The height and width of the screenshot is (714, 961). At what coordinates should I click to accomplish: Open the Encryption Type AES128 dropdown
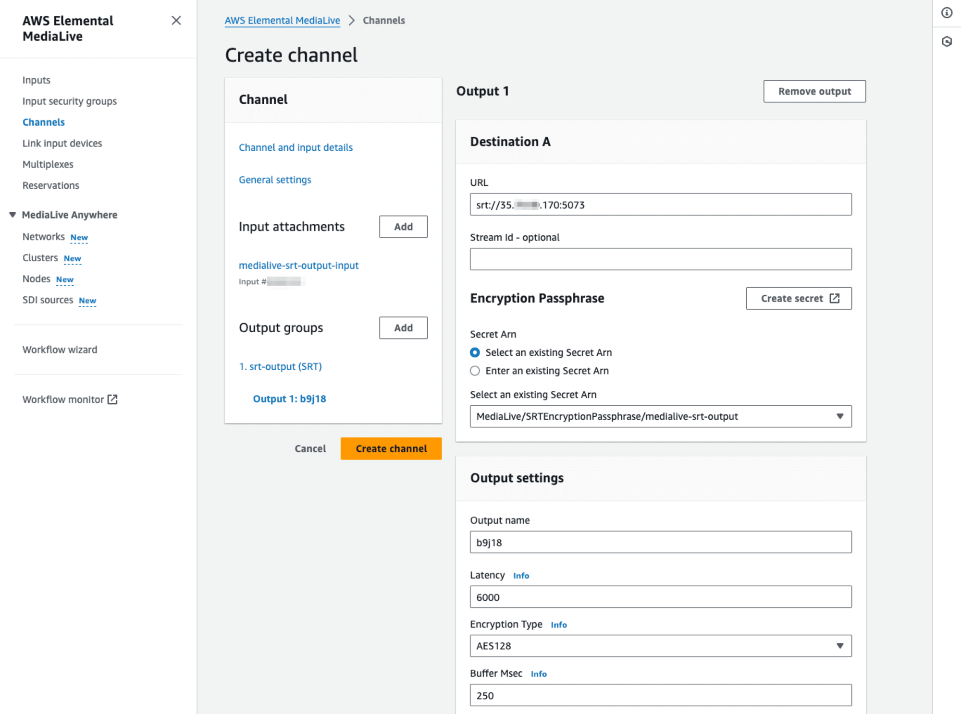pos(661,646)
